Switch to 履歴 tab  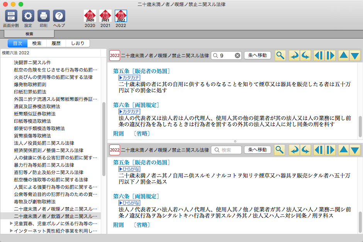[x=56, y=44]
